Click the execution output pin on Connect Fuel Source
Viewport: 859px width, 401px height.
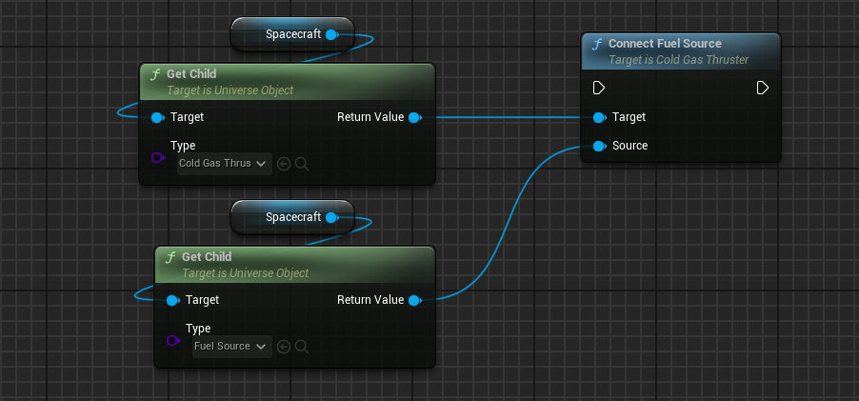pos(763,89)
